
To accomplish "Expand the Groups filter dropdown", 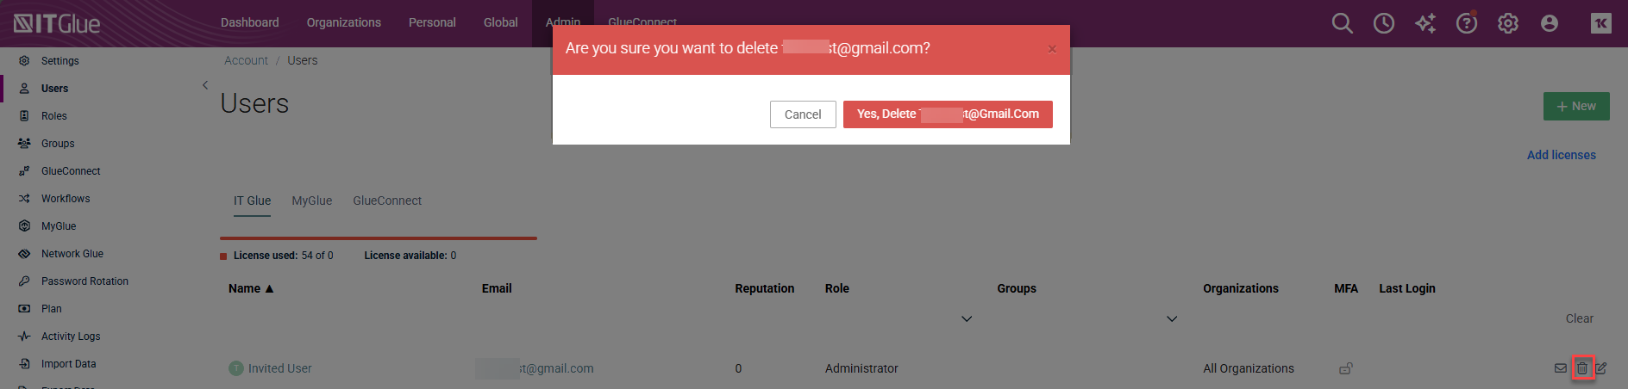I will [1172, 319].
